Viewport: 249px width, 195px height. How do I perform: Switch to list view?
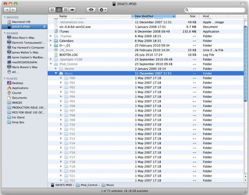pos(59,10)
